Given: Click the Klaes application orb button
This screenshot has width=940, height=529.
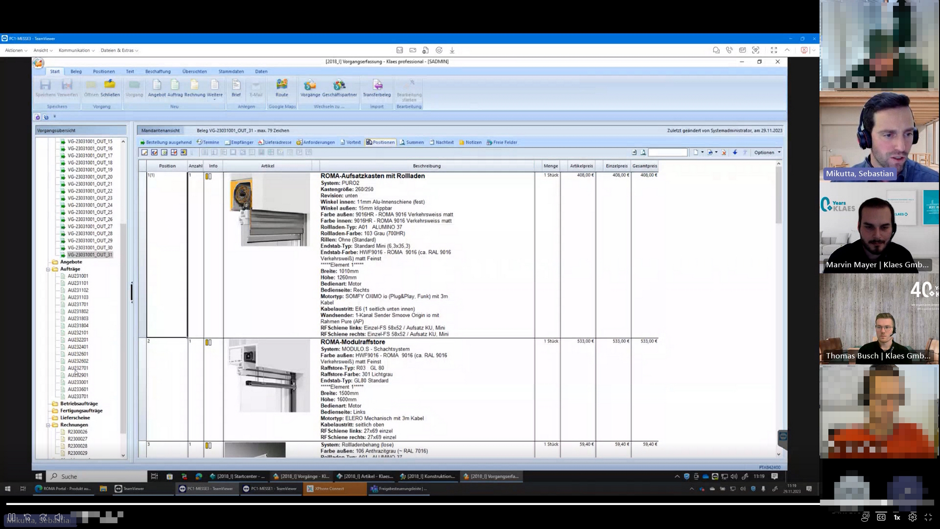Looking at the screenshot, I should pyautogui.click(x=39, y=63).
